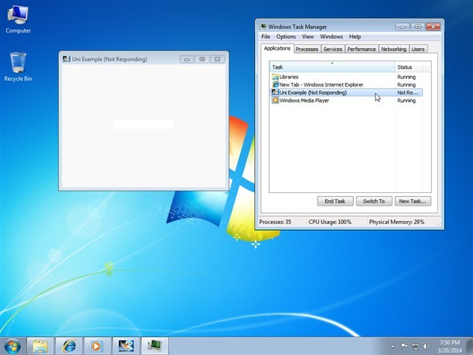The image size is (473, 355).
Task: Minimize the Uni Example window
Action: click(187, 59)
